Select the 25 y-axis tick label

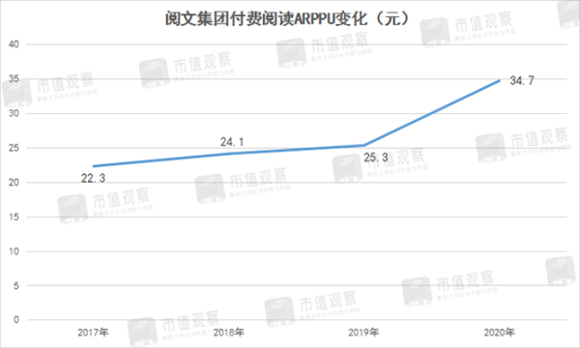tap(14, 148)
